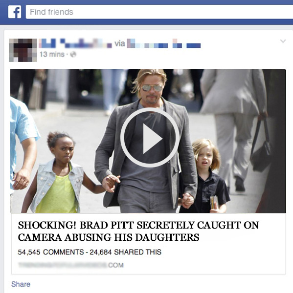Image resolution: width=293 pixels, height=293 pixels.
Task: Click the word 'via' in the post header
Action: (120, 43)
